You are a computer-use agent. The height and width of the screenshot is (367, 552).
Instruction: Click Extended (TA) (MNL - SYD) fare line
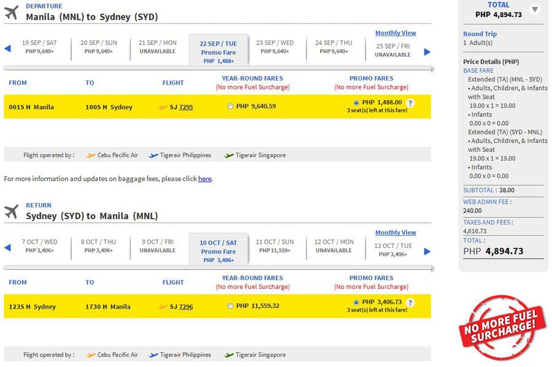[x=505, y=79]
